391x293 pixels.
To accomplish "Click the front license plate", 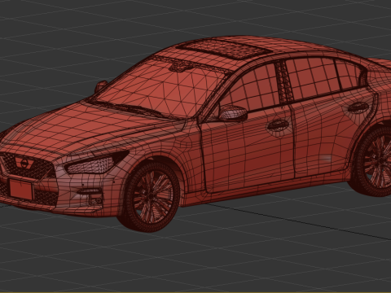I will pos(21,189).
